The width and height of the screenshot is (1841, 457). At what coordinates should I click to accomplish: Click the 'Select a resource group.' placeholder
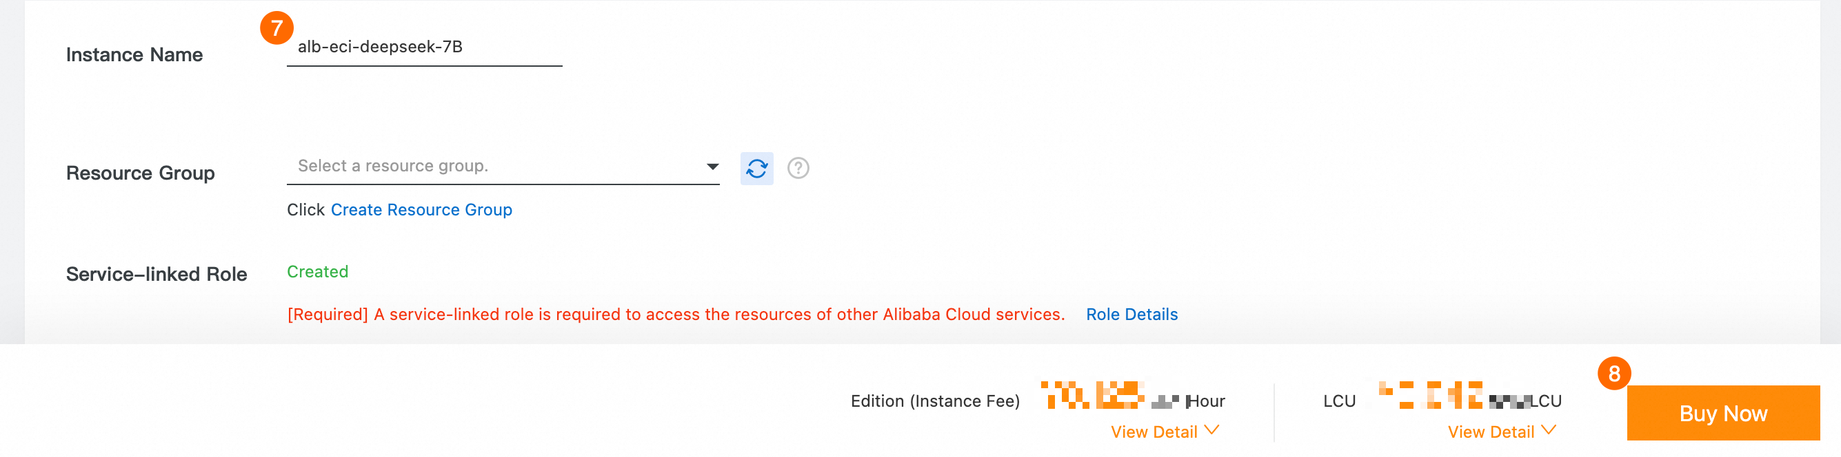393,166
